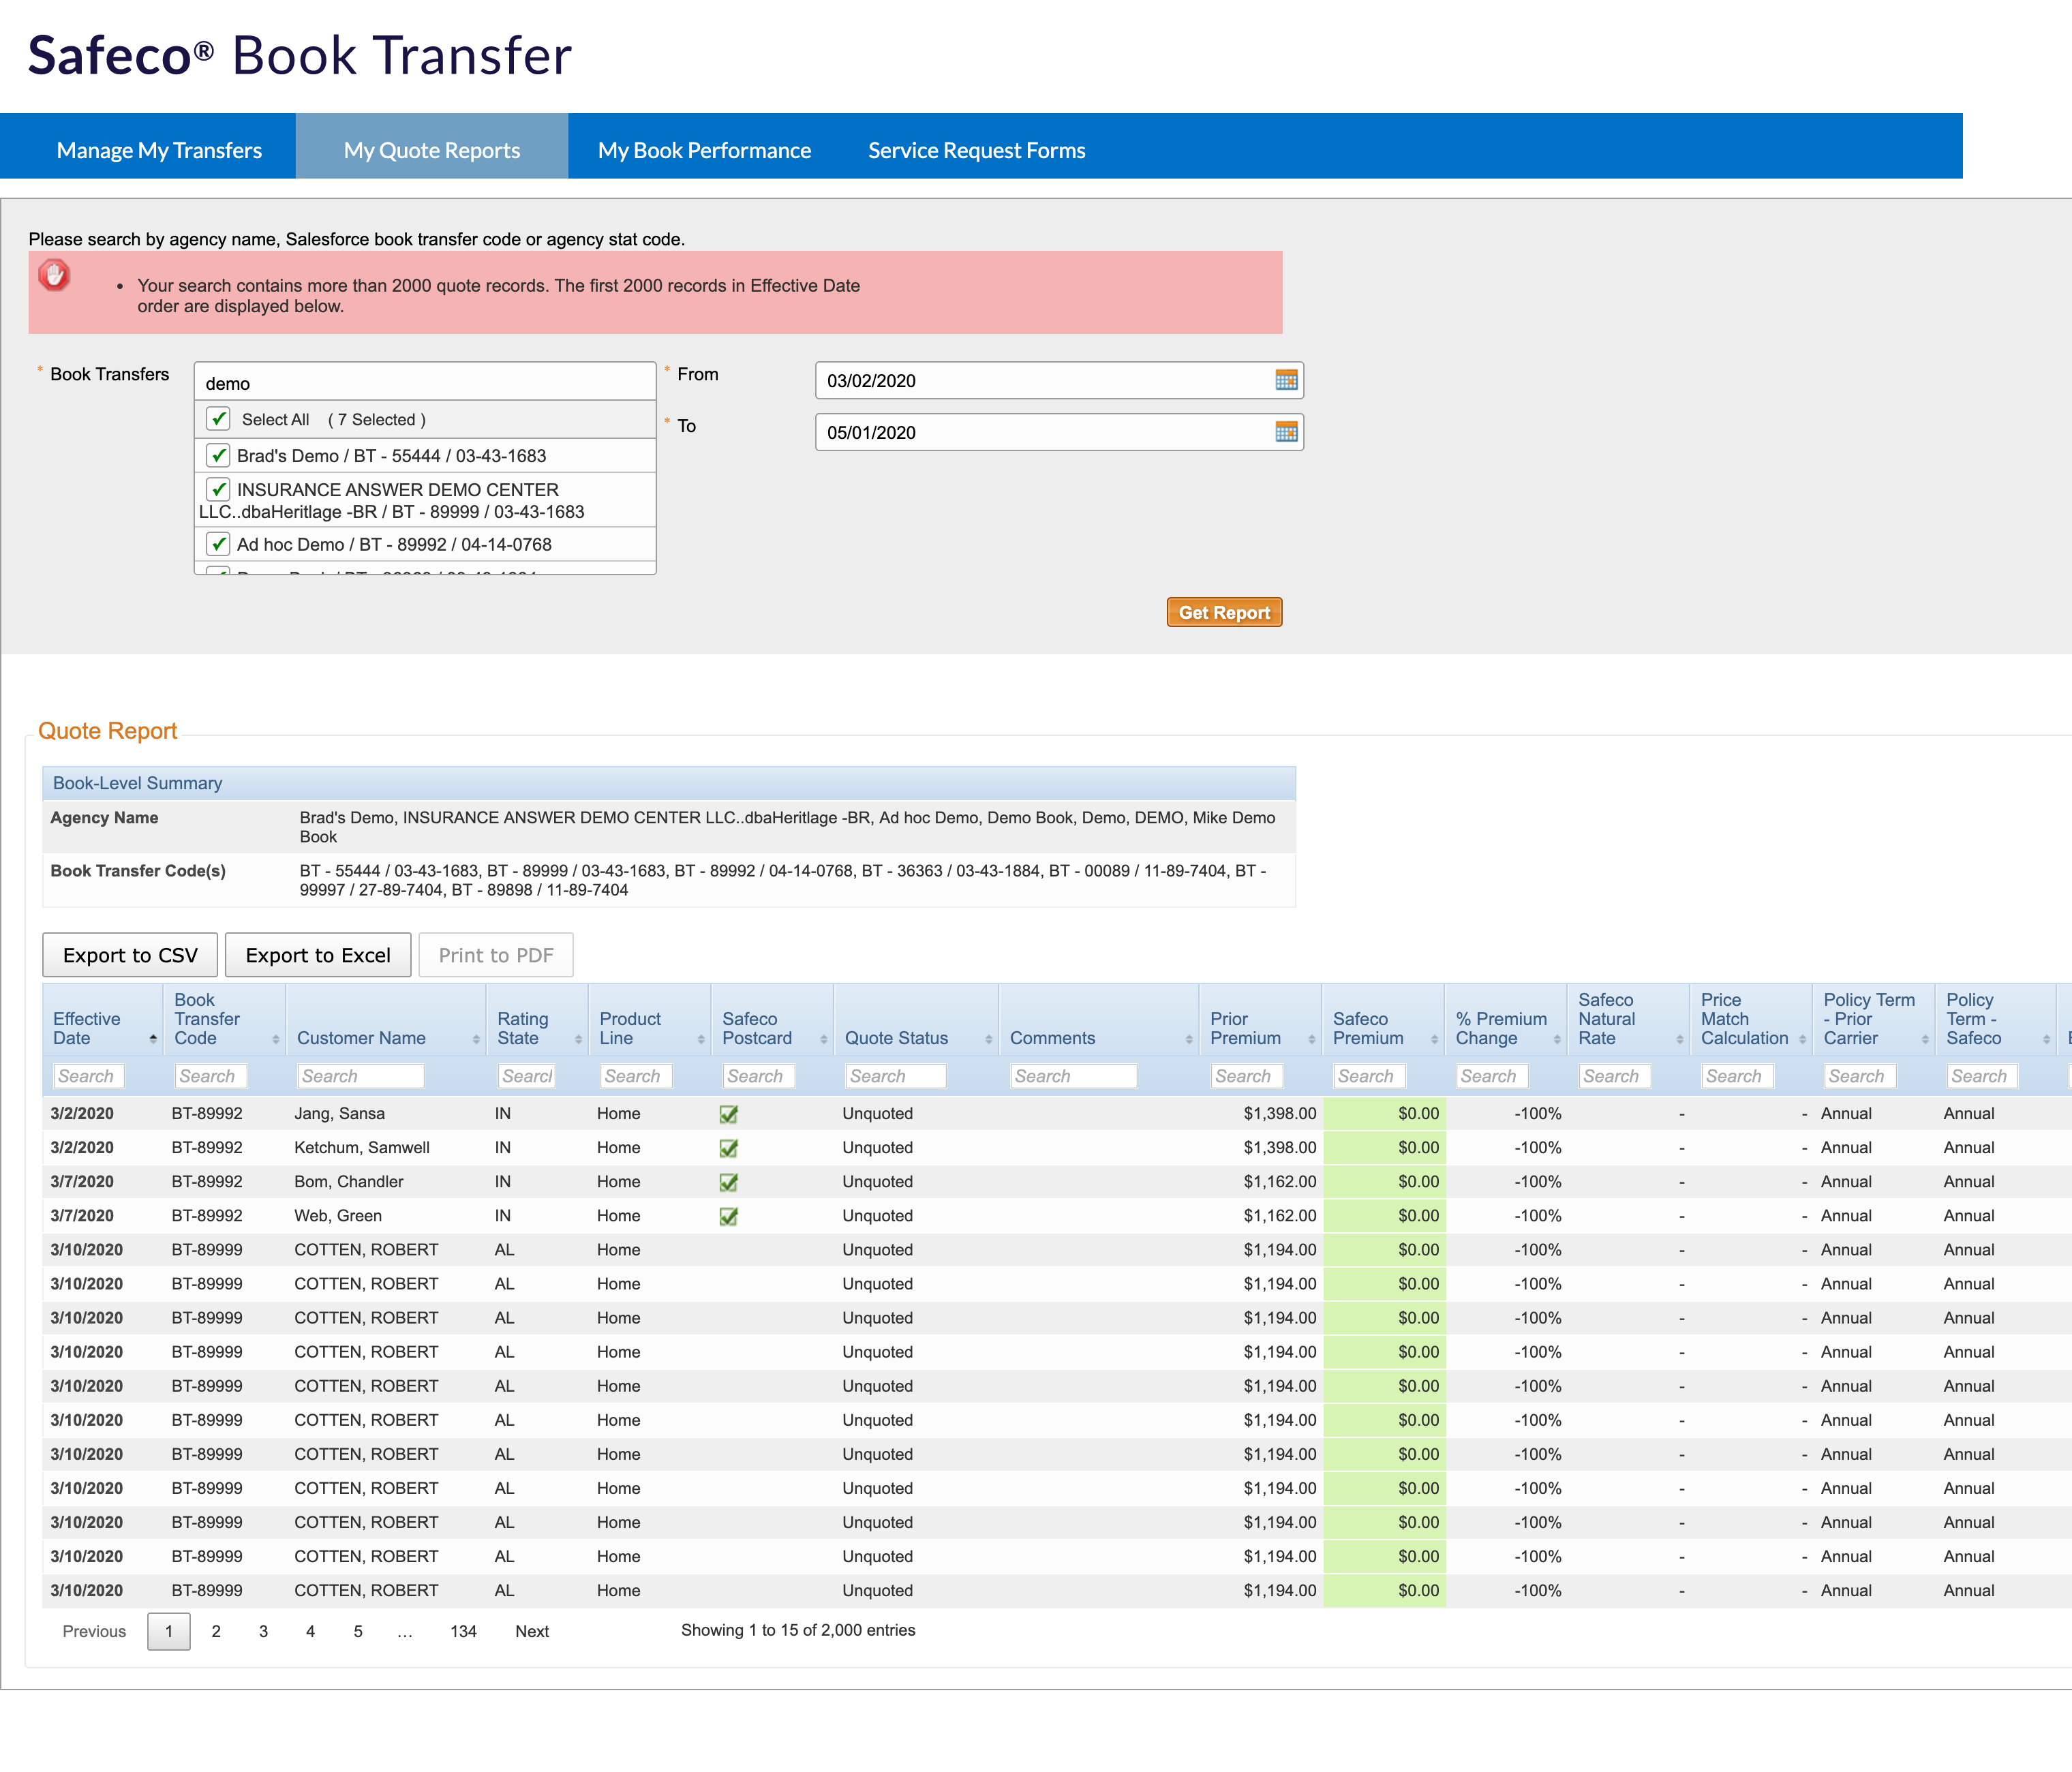This screenshot has height=1772, width=2072.
Task: Uncheck Brad's Demo book transfer
Action: click(218, 455)
